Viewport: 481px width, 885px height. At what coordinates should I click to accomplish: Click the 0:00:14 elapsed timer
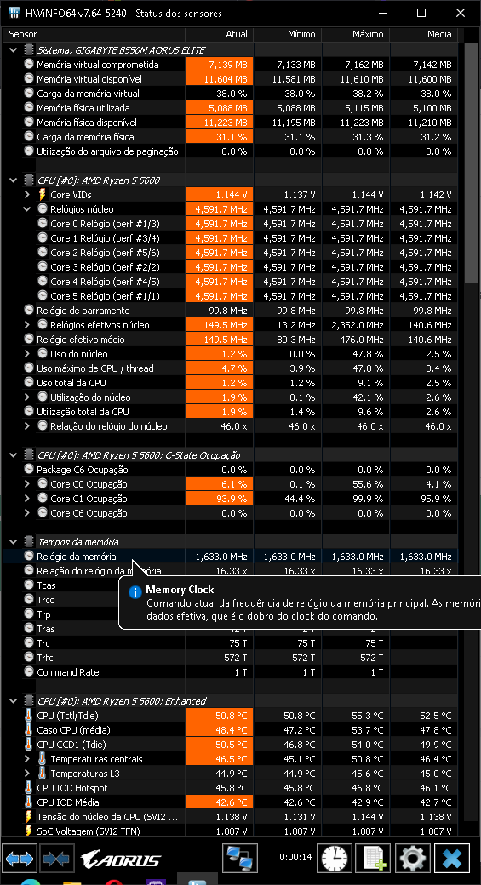tap(295, 857)
